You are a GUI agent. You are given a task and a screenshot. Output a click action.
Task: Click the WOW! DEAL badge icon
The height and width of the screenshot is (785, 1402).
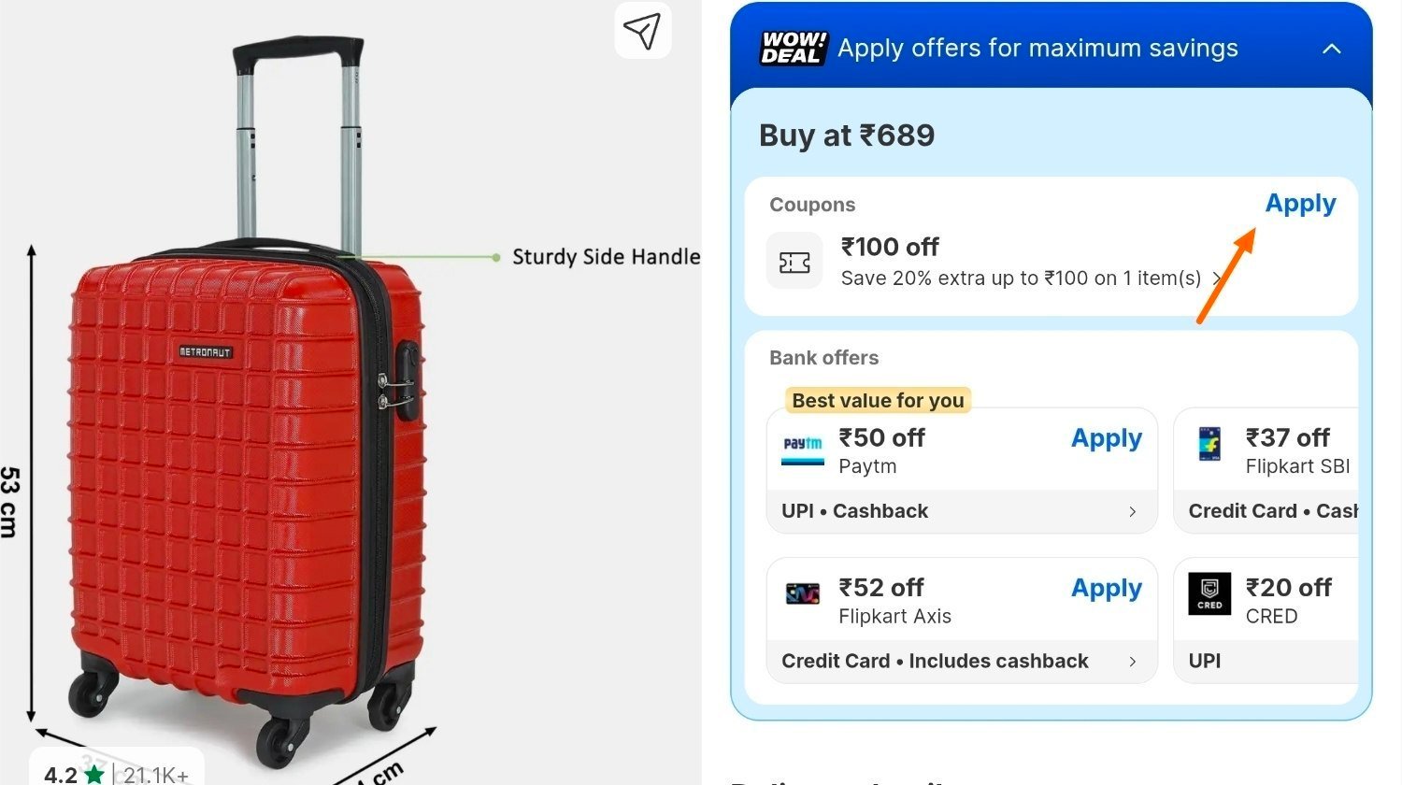click(794, 48)
